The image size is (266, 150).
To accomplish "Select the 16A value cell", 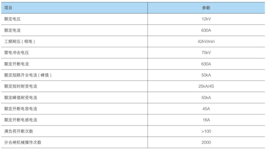I will [206, 120].
